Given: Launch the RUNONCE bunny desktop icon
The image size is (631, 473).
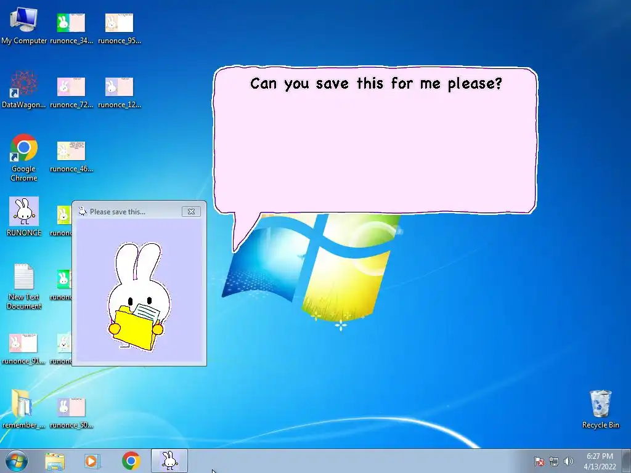Looking at the screenshot, I should (24, 216).
